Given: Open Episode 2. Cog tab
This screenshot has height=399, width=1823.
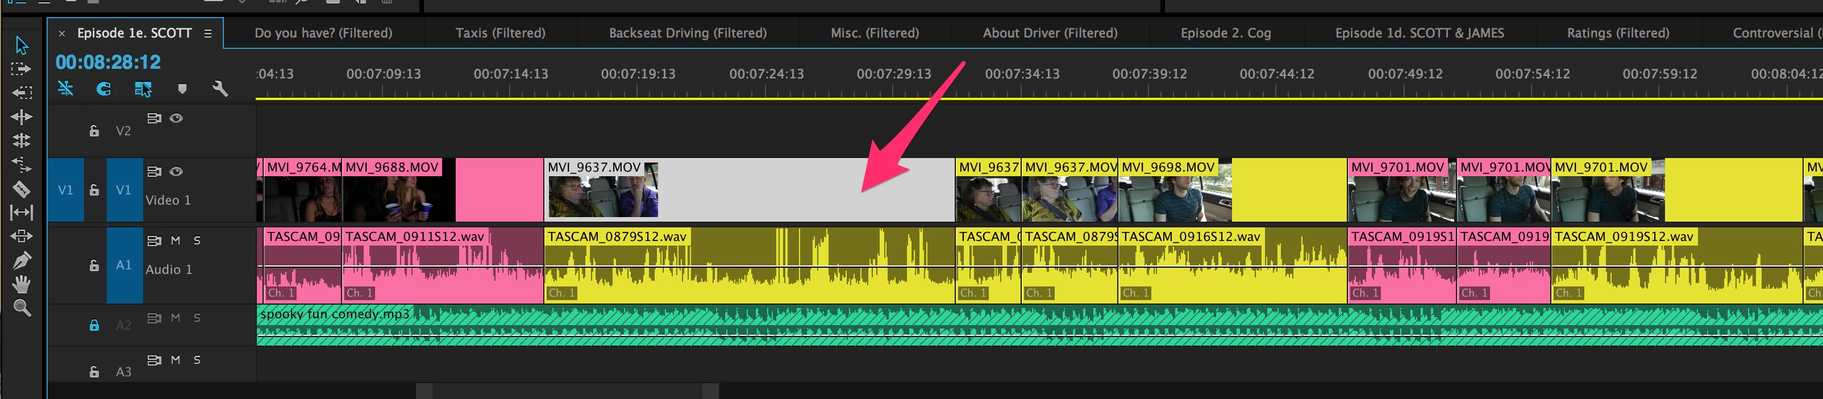Looking at the screenshot, I should coord(1226,33).
